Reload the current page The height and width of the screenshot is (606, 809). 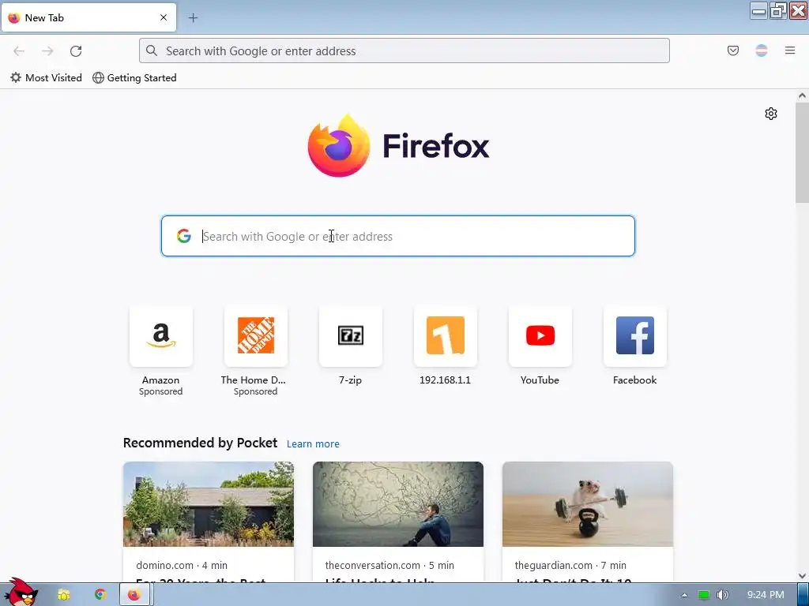(76, 51)
